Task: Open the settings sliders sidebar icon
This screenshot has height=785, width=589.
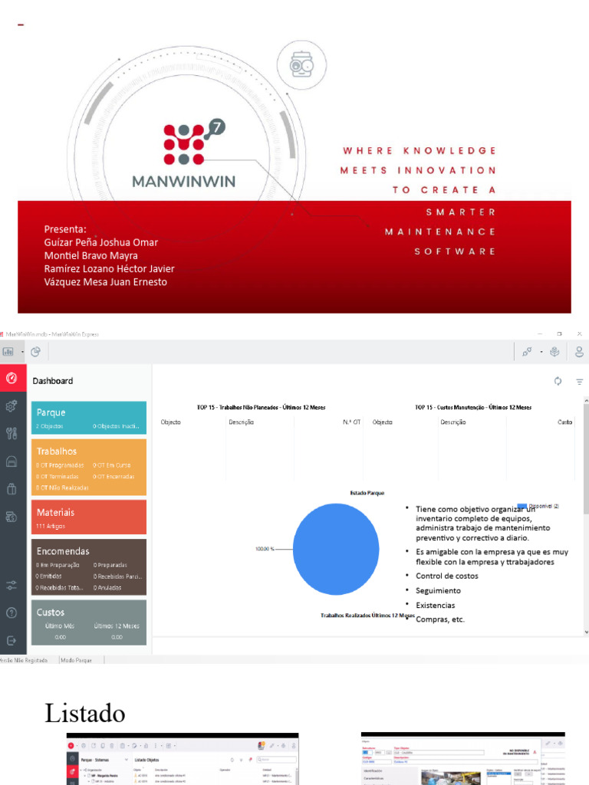Action: coord(12,585)
